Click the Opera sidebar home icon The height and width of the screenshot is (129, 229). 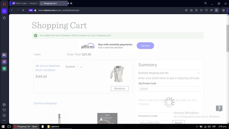pos(4,11)
